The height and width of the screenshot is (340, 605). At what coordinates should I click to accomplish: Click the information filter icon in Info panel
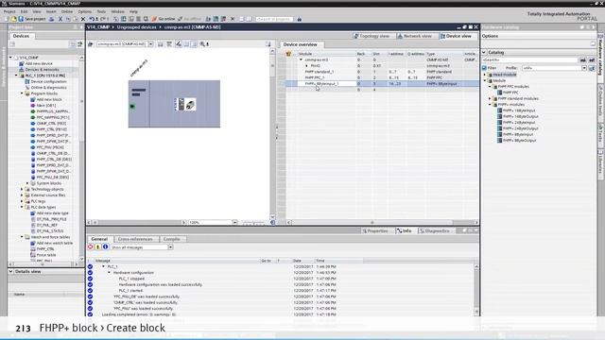click(105, 246)
